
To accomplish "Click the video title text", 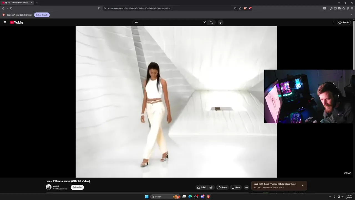I will click(x=68, y=181).
